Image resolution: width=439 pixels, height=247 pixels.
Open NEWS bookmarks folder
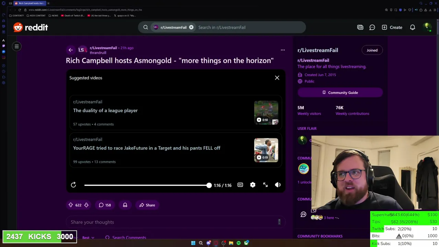click(53, 15)
